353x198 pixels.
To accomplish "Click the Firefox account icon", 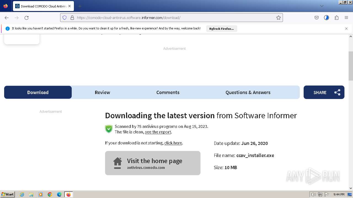I will (x=327, y=18).
